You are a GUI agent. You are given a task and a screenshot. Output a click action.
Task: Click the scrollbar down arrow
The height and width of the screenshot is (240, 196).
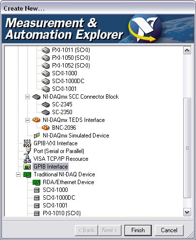[x=187, y=212]
